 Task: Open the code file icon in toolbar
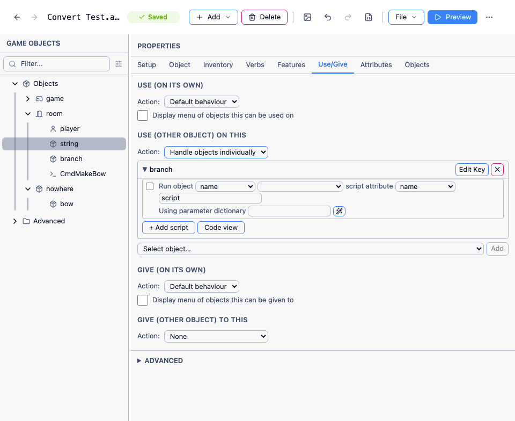click(369, 17)
